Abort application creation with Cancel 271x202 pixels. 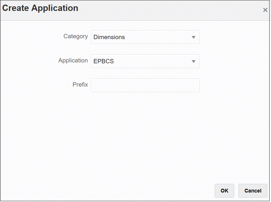point(253,191)
